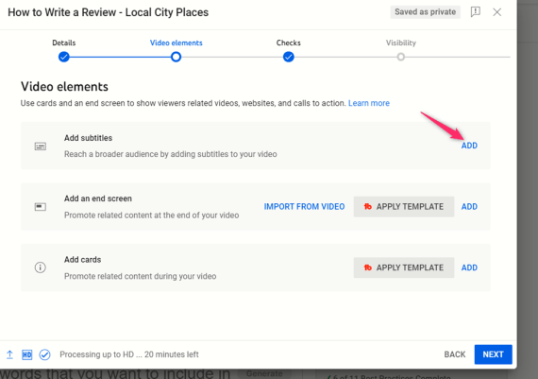This screenshot has height=379, width=538.
Task: Click TubeBuddy logo on end screen template
Action: [368, 206]
